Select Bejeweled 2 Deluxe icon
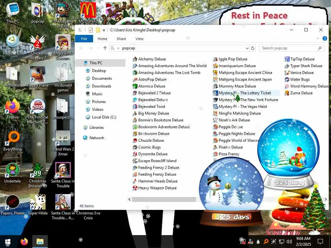331x248 pixels. [135, 93]
